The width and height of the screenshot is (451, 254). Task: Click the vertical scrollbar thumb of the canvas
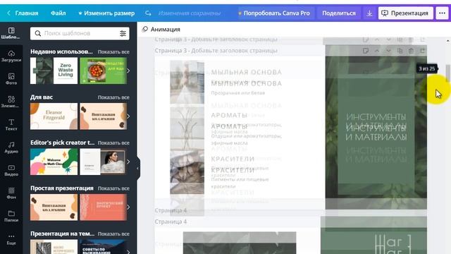[448, 73]
